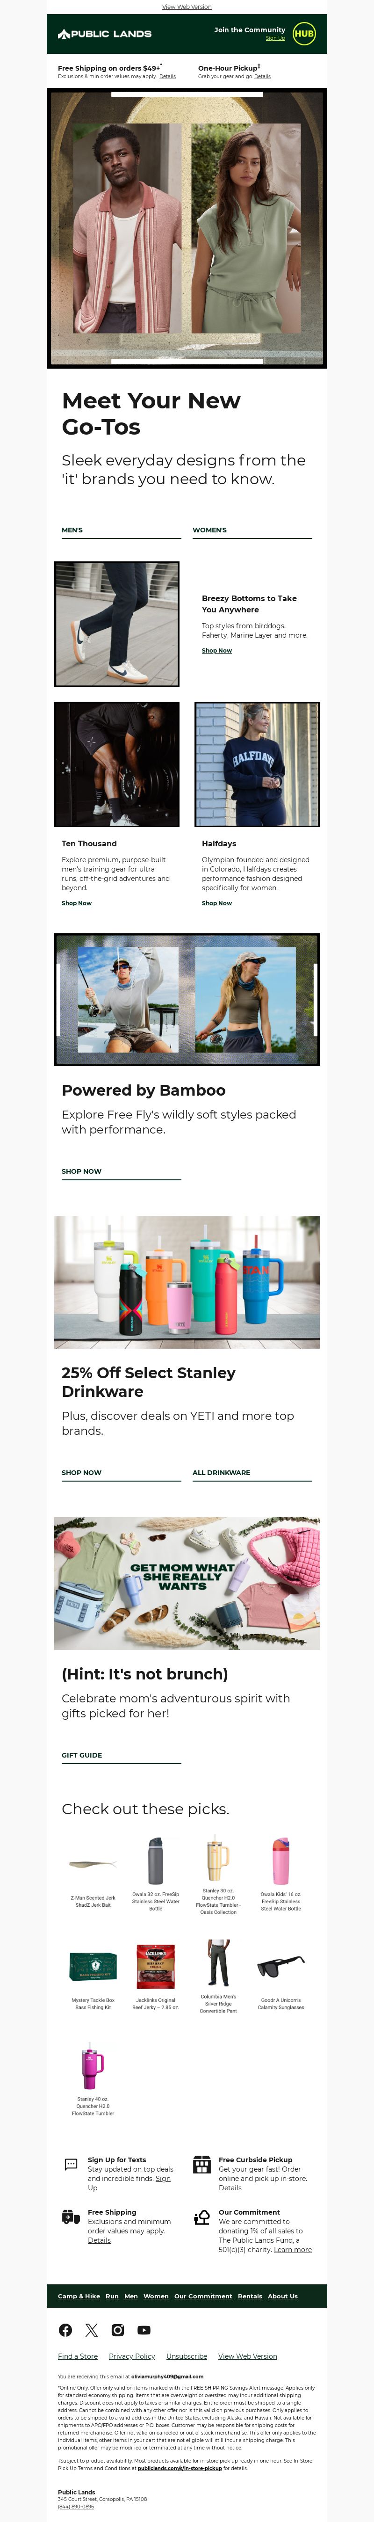Click Shop Now under Halfdays
Viewport: 374px width, 2522px height.
coord(216,903)
